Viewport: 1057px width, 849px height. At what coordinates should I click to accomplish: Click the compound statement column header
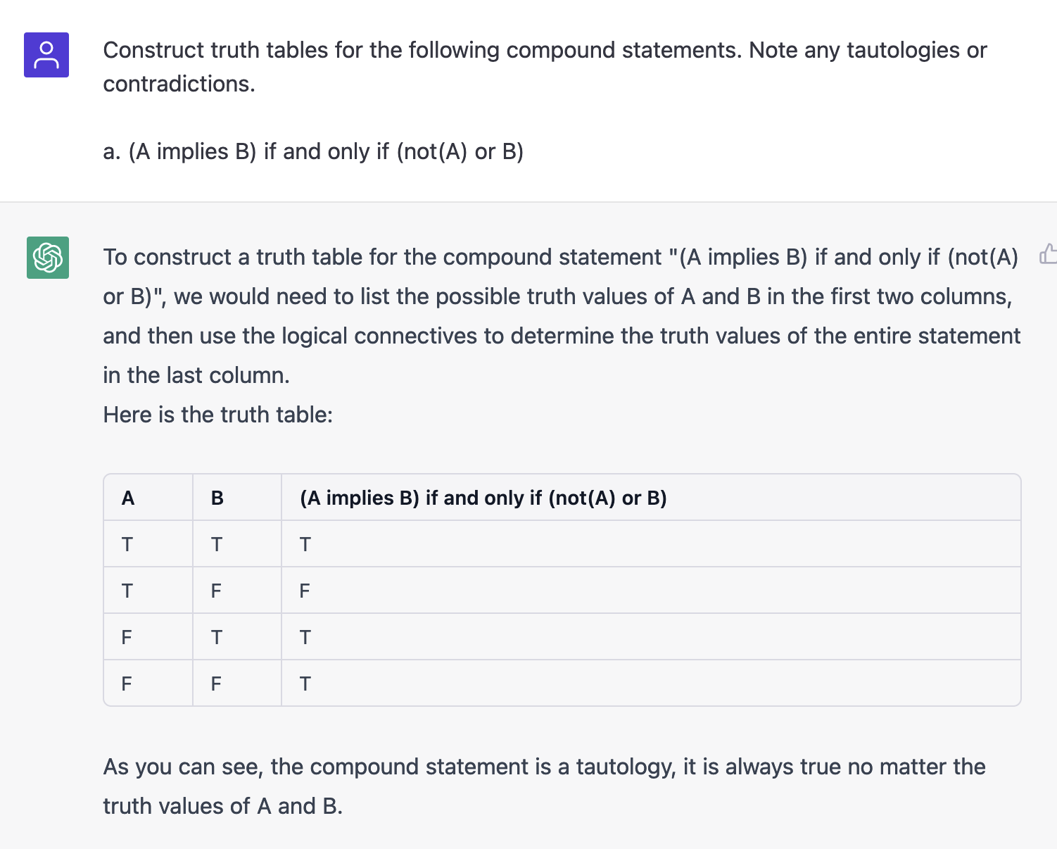click(x=483, y=498)
